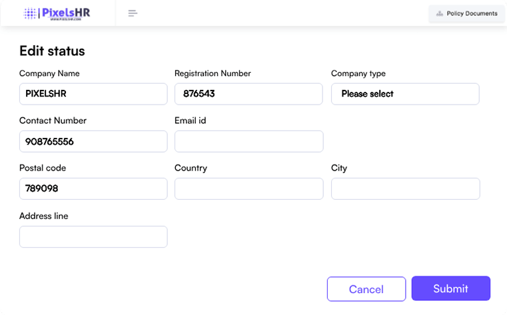Click the Company type label
The image size is (507, 315).
[x=358, y=73]
